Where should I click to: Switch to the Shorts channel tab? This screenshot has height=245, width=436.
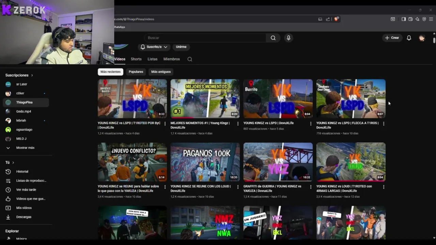tap(136, 59)
